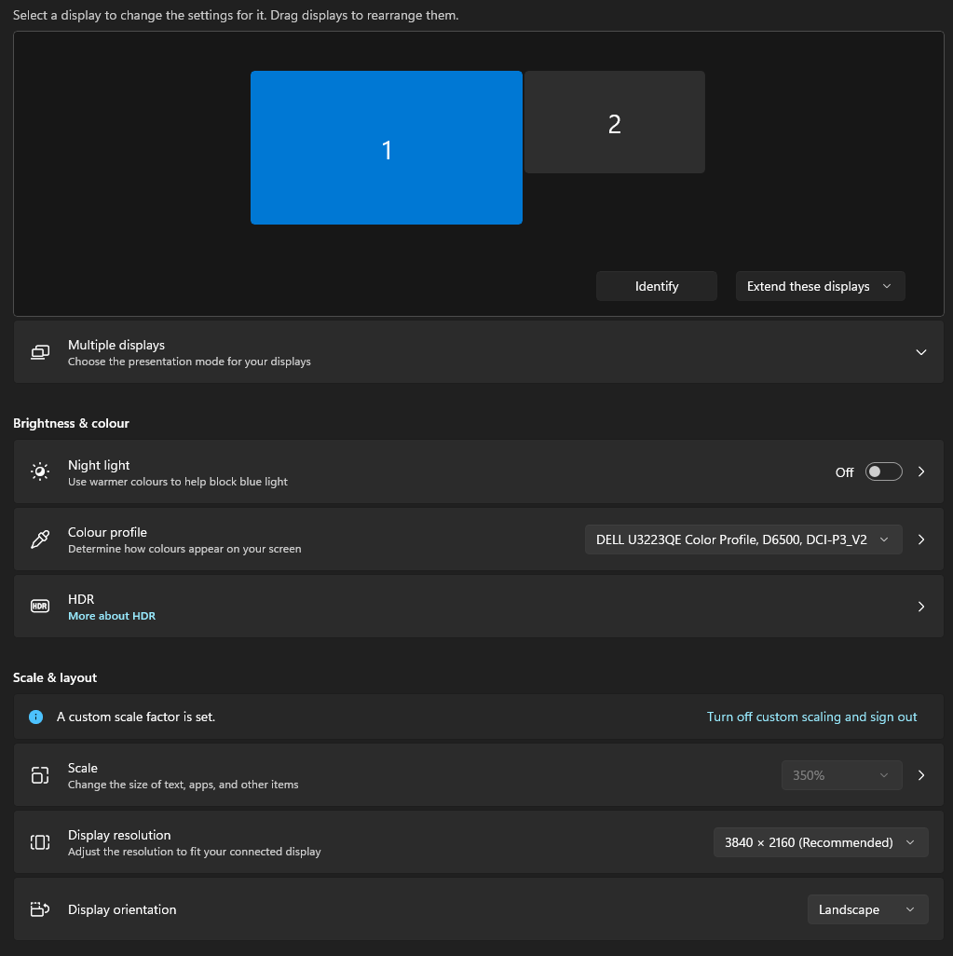Viewport: 953px width, 956px height.
Task: Click the custom scale factor info icon
Action: 36,717
